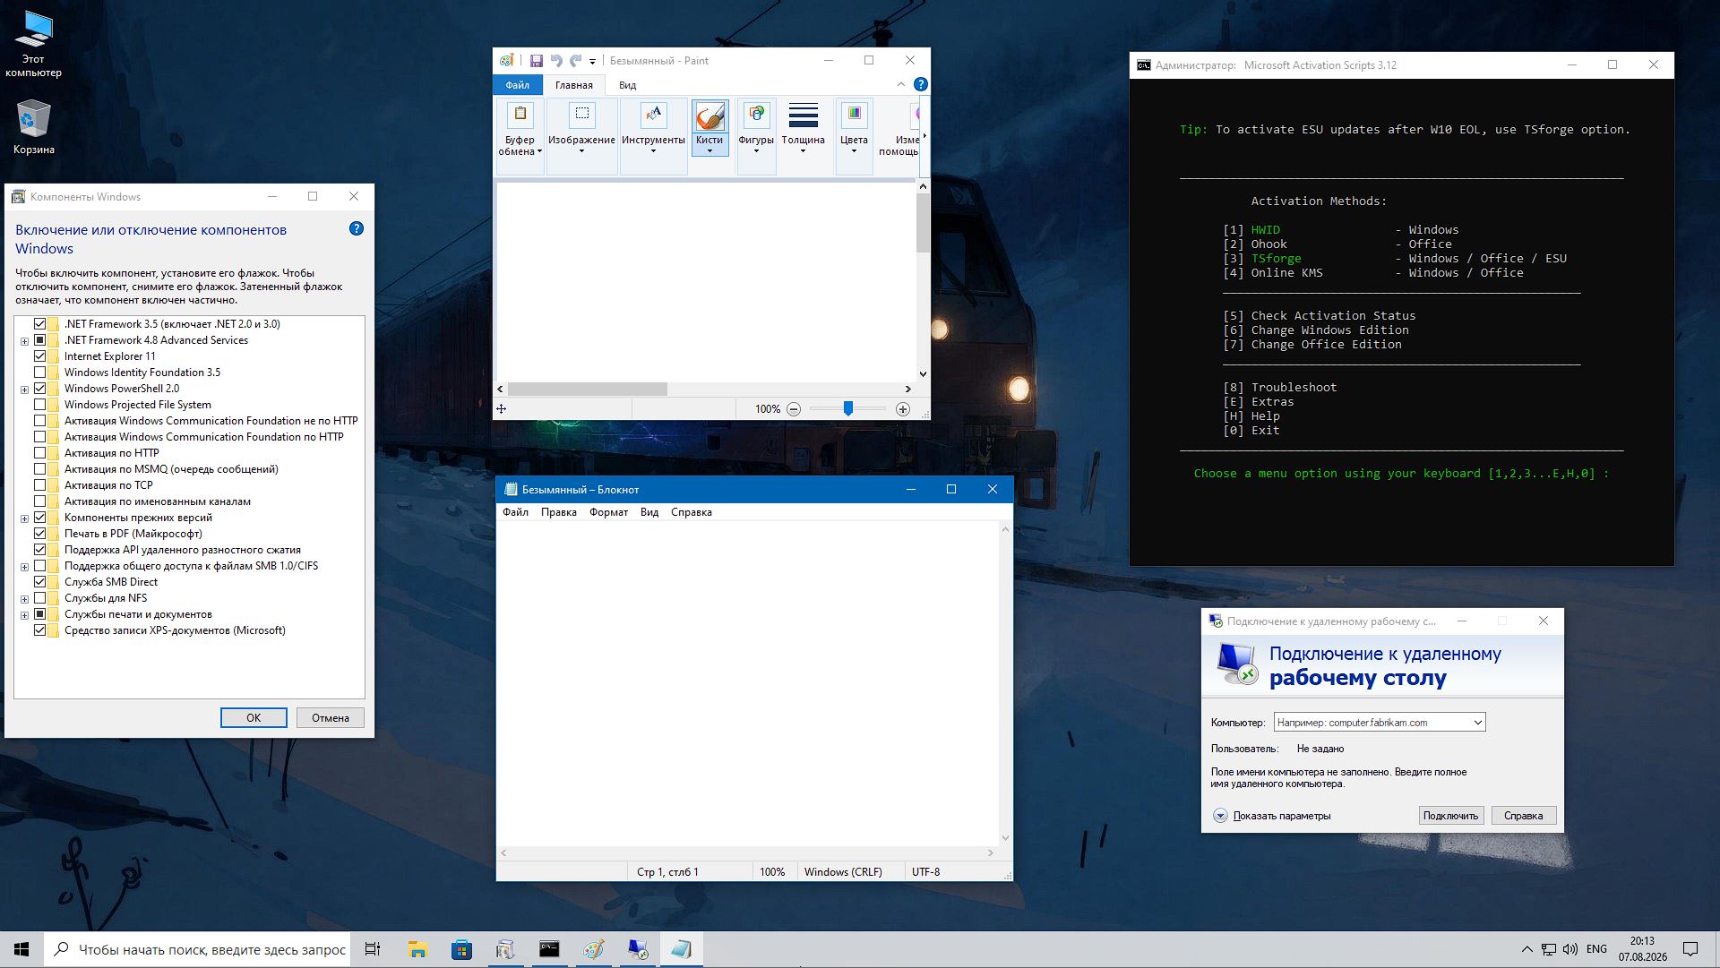The width and height of the screenshot is (1720, 968).
Task: Switch to Remote Desktop taskbar icon
Action: click(x=637, y=949)
